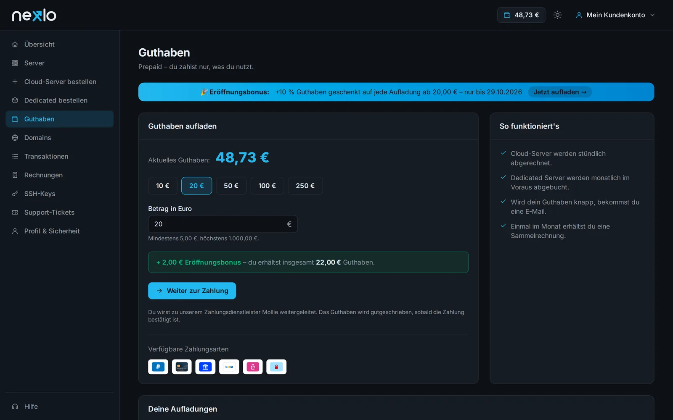Viewport: 673px width, 420px height.
Task: Open Übersicht via its home icon
Action: coord(15,45)
